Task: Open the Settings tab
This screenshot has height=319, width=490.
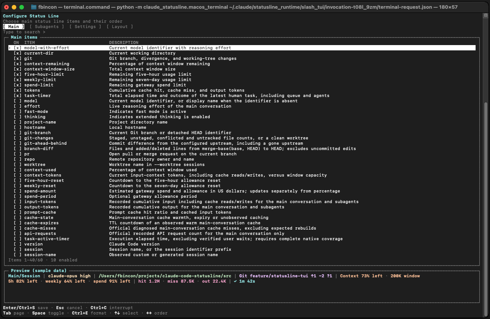Action: [x=85, y=27]
